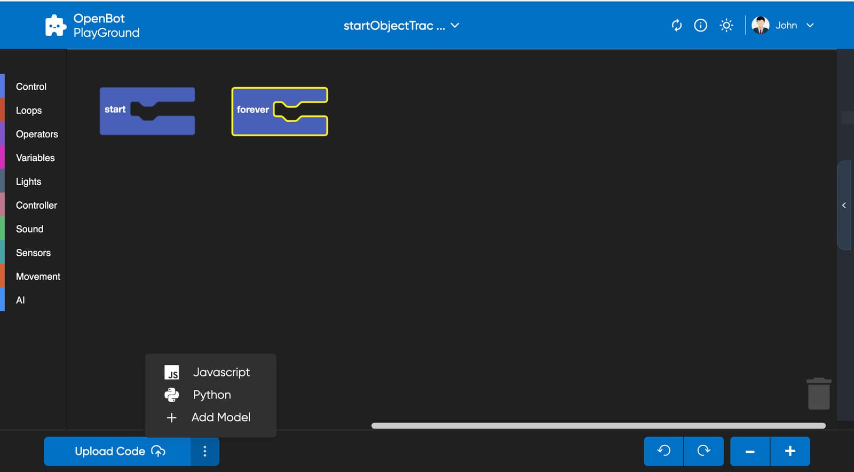Click the Python logo icon

click(172, 395)
